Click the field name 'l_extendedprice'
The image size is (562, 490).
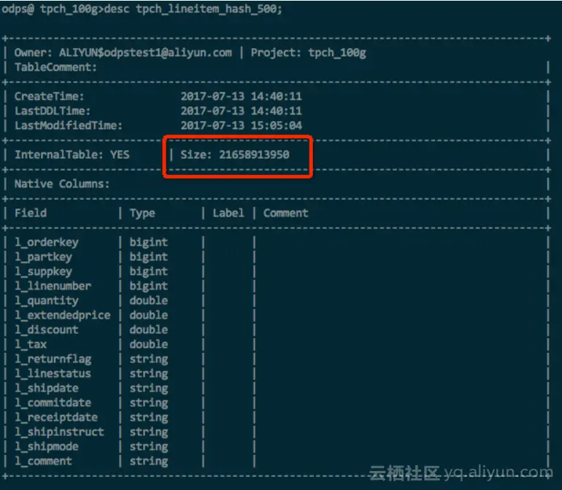point(62,316)
